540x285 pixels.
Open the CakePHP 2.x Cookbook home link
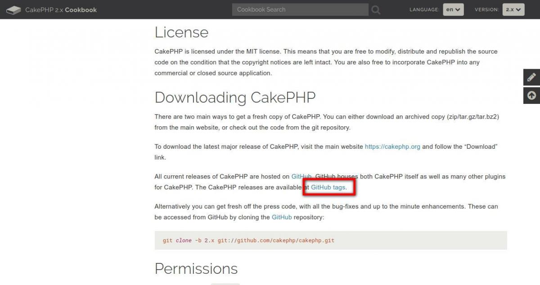61,9
